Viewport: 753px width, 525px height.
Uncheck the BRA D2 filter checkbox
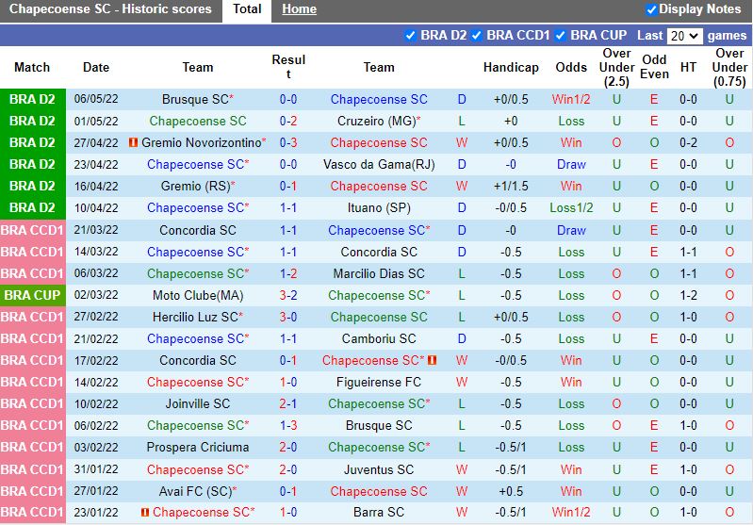click(410, 36)
